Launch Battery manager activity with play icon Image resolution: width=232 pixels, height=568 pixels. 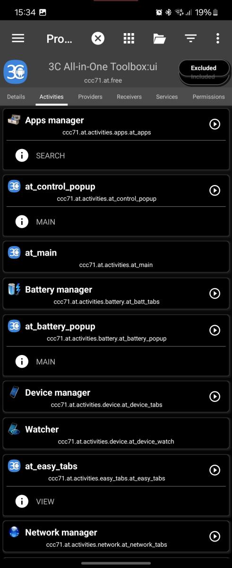click(x=215, y=293)
